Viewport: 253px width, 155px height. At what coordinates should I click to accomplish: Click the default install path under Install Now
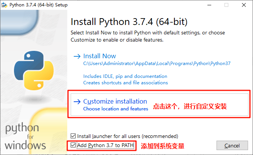[157, 64]
